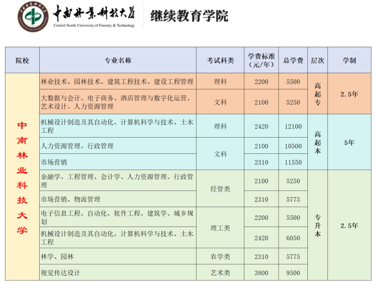Click the 学费标准（元/年）header cell
This screenshot has width=377, height=284.
coord(261,60)
